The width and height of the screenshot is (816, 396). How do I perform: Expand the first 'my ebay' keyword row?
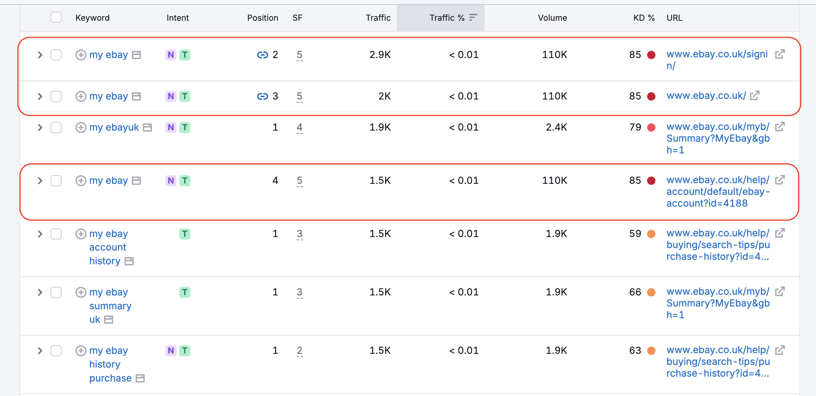[x=40, y=55]
